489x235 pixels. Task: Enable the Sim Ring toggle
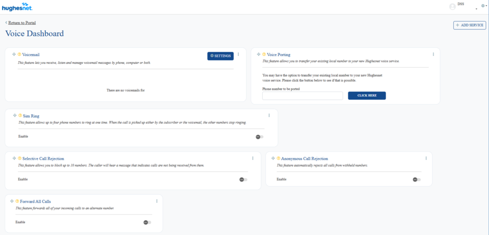coord(259,137)
